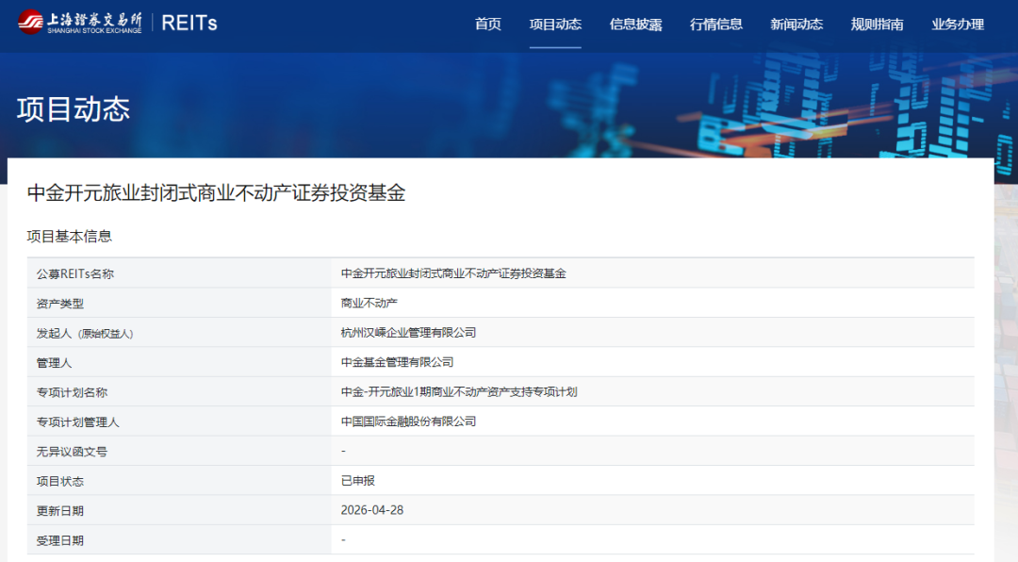Go to 首页 in the navigation bar
This screenshot has width=1018, height=562.
point(488,25)
